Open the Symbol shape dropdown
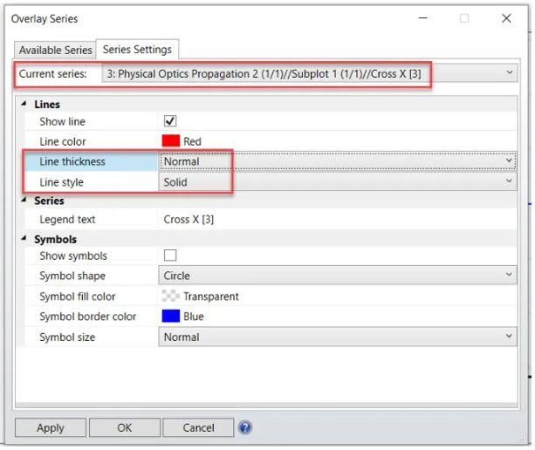535x450 pixels. (x=510, y=276)
